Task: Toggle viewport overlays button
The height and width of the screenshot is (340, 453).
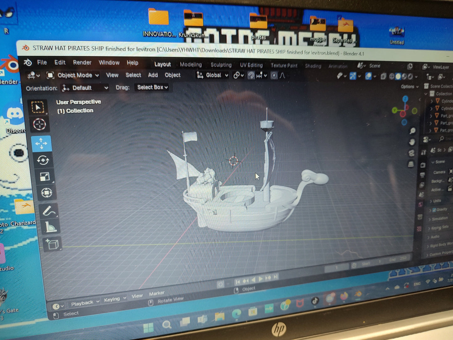Action: pyautogui.click(x=368, y=76)
